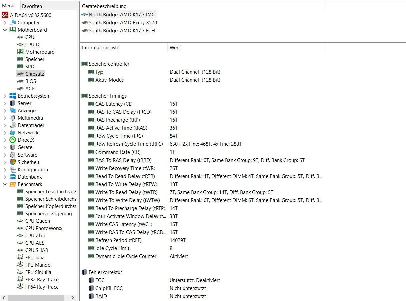406x301 pixels.
Task: Click the CPU chip icon
Action: point(20,37)
